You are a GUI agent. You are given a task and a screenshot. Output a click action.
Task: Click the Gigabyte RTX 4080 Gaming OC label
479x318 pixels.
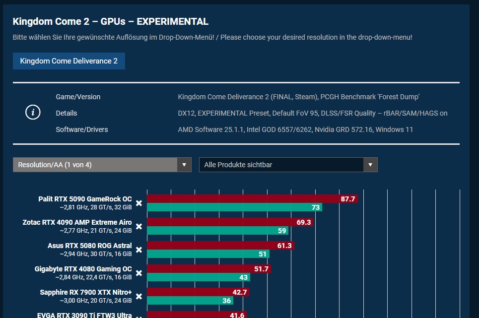(x=83, y=269)
